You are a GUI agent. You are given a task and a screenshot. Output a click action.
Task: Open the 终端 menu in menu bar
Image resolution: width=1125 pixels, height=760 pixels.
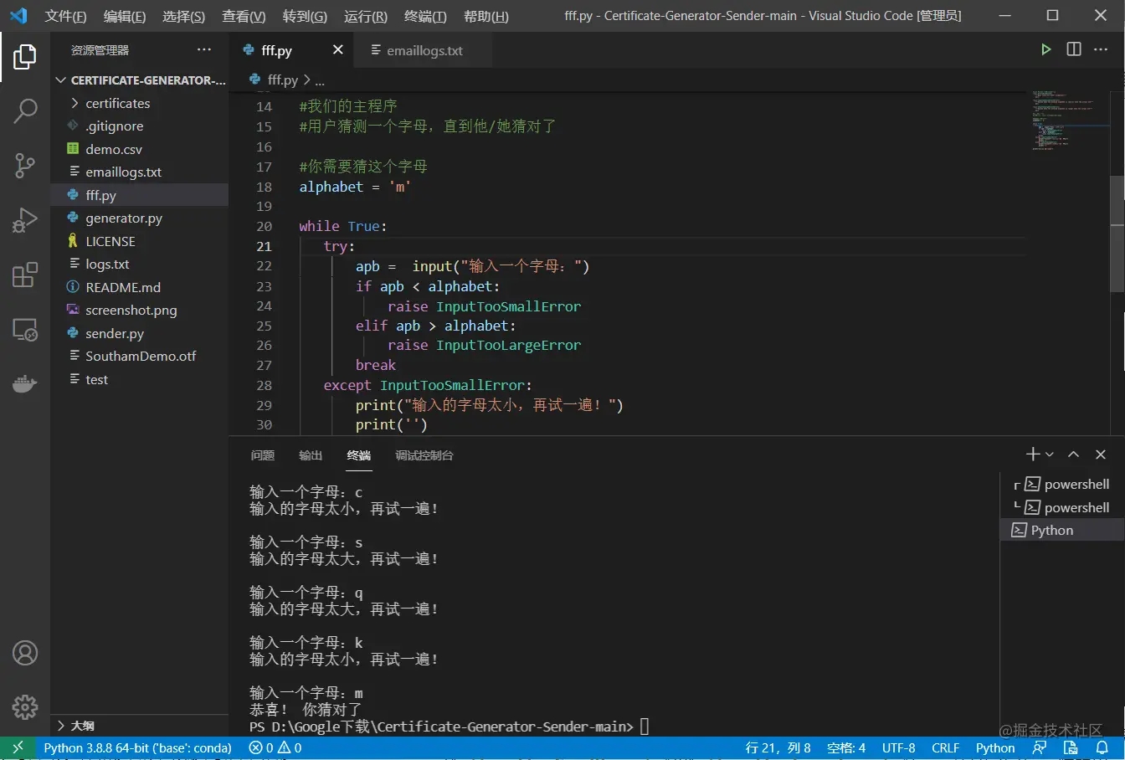coord(425,16)
